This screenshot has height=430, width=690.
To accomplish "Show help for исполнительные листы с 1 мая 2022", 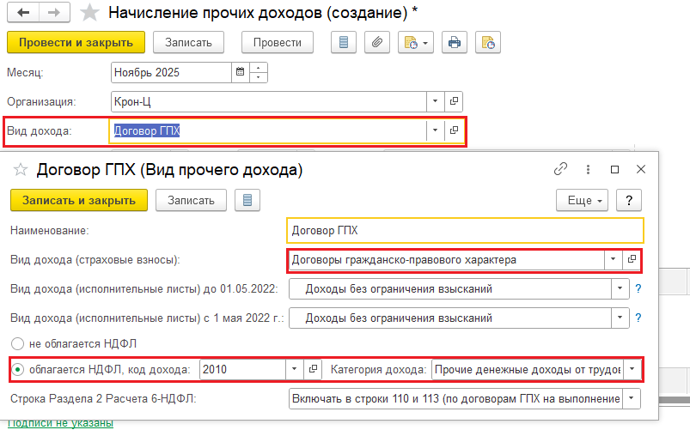I will [x=638, y=318].
